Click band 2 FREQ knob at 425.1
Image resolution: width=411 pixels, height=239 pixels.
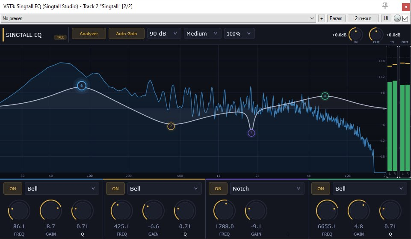click(x=121, y=211)
